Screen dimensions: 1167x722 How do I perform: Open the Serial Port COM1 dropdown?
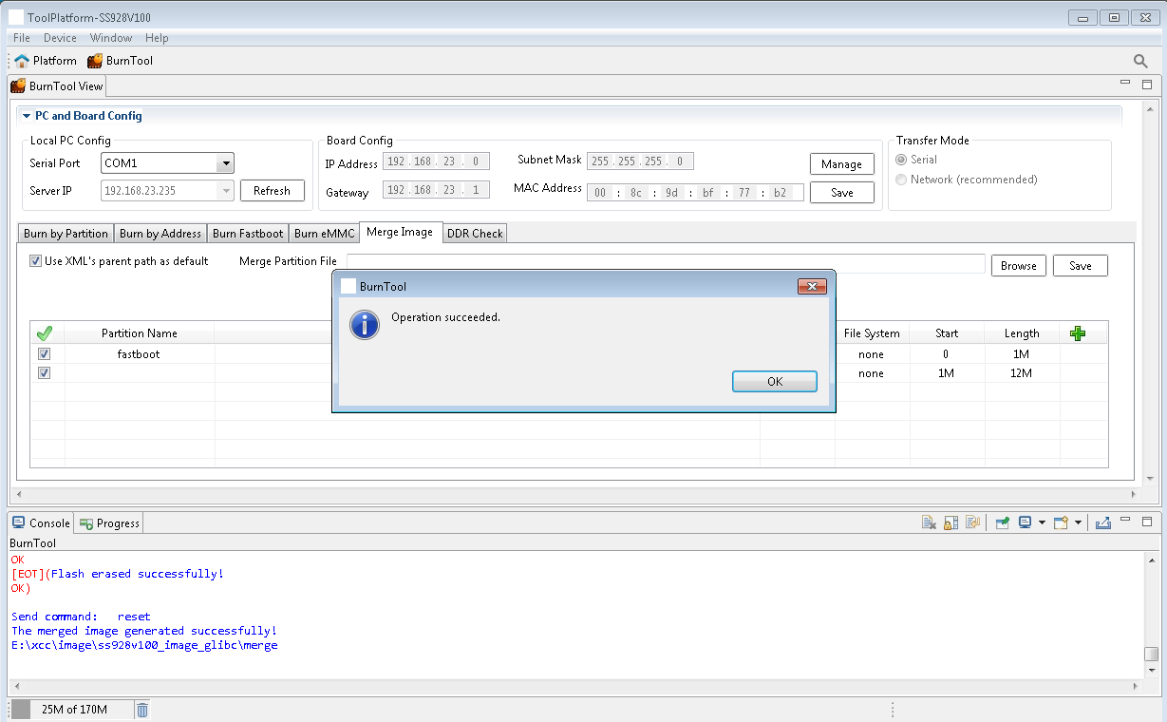[225, 163]
